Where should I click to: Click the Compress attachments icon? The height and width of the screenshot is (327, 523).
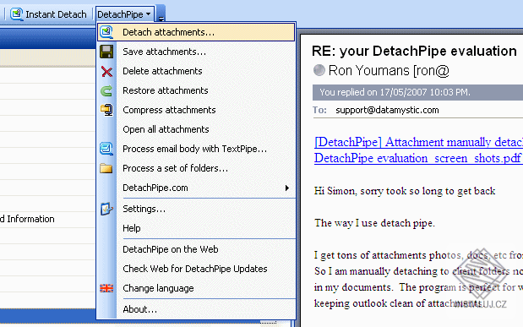106,110
